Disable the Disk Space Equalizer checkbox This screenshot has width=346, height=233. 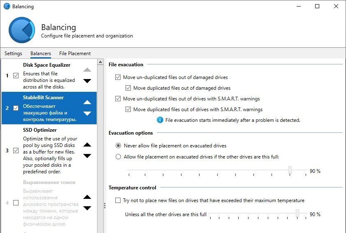pyautogui.click(x=16, y=75)
